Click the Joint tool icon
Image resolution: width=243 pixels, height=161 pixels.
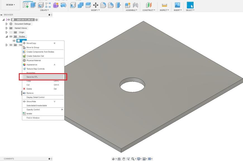(x=135, y=5)
